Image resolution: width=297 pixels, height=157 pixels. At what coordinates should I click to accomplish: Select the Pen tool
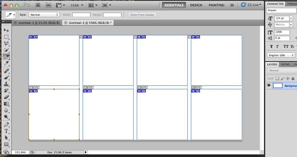pyautogui.click(x=6, y=124)
